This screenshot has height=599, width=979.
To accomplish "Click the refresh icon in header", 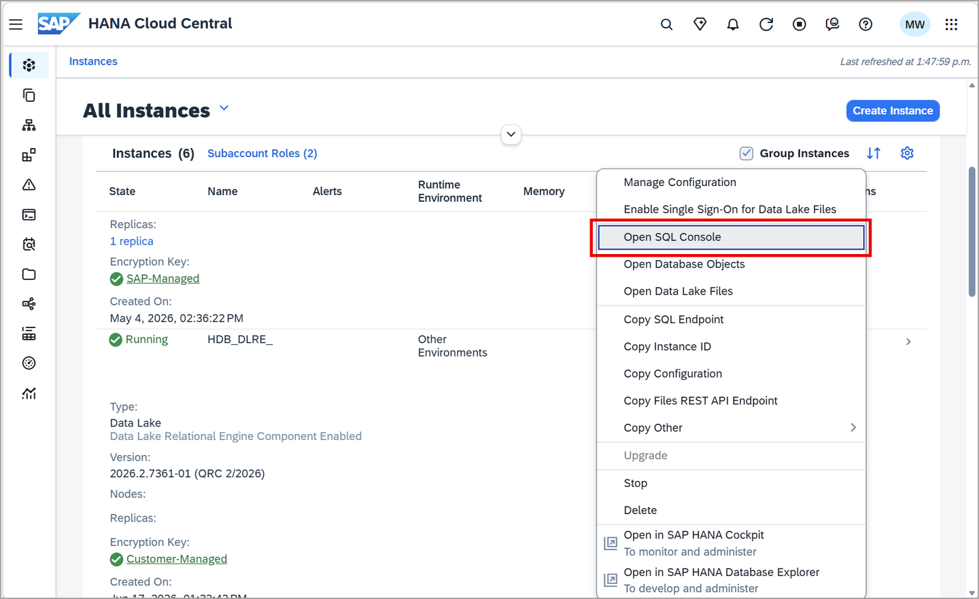I will point(766,24).
